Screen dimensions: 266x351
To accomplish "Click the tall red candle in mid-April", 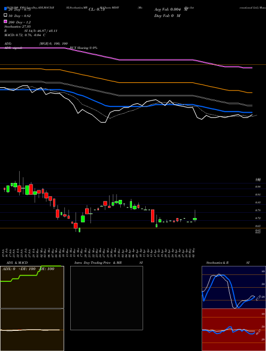I will pos(153,216).
